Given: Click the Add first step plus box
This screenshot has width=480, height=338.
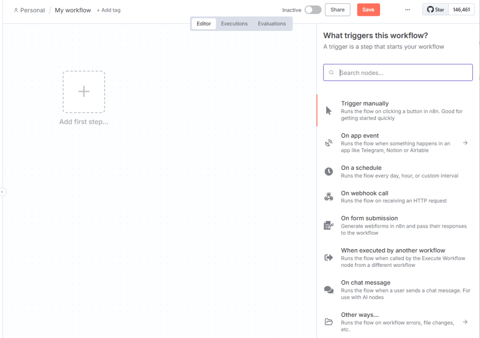Looking at the screenshot, I should pyautogui.click(x=84, y=92).
